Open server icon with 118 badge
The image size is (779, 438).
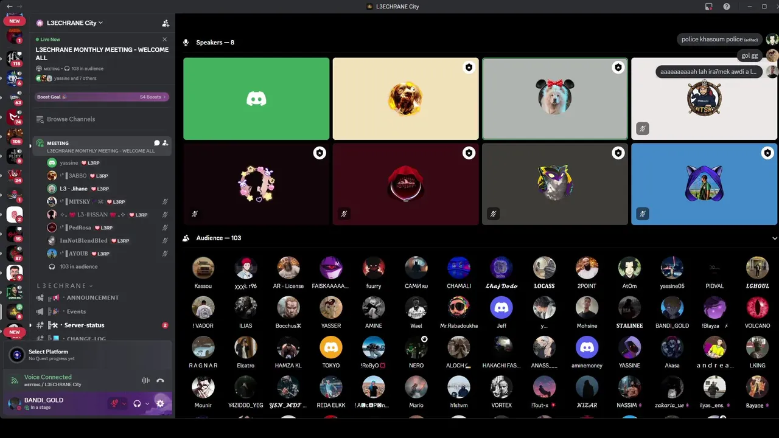click(15, 58)
